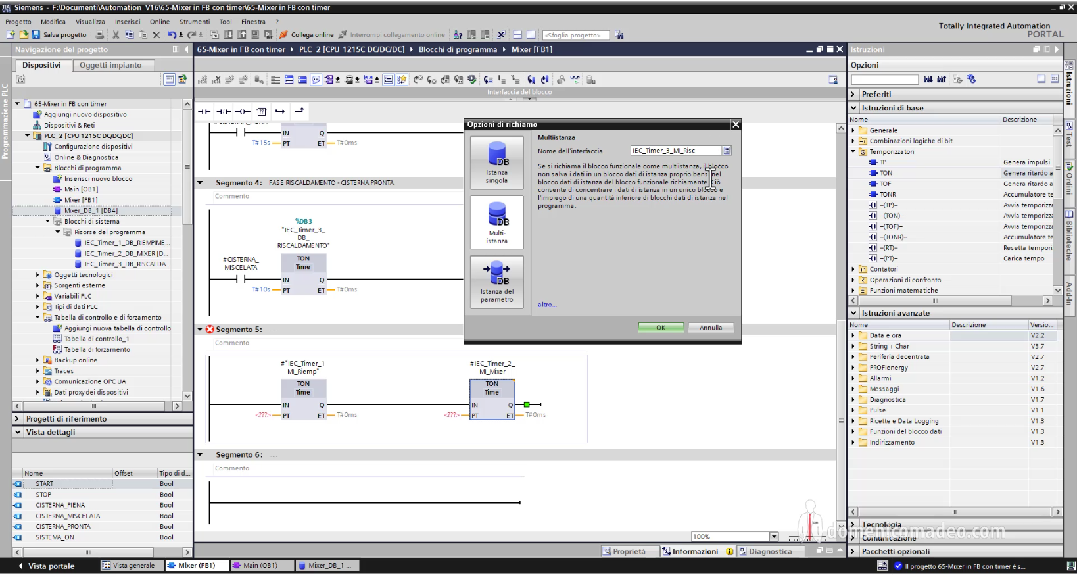Insert a normally closed contact
Viewport: 1077px width, 588px height.
tap(224, 111)
